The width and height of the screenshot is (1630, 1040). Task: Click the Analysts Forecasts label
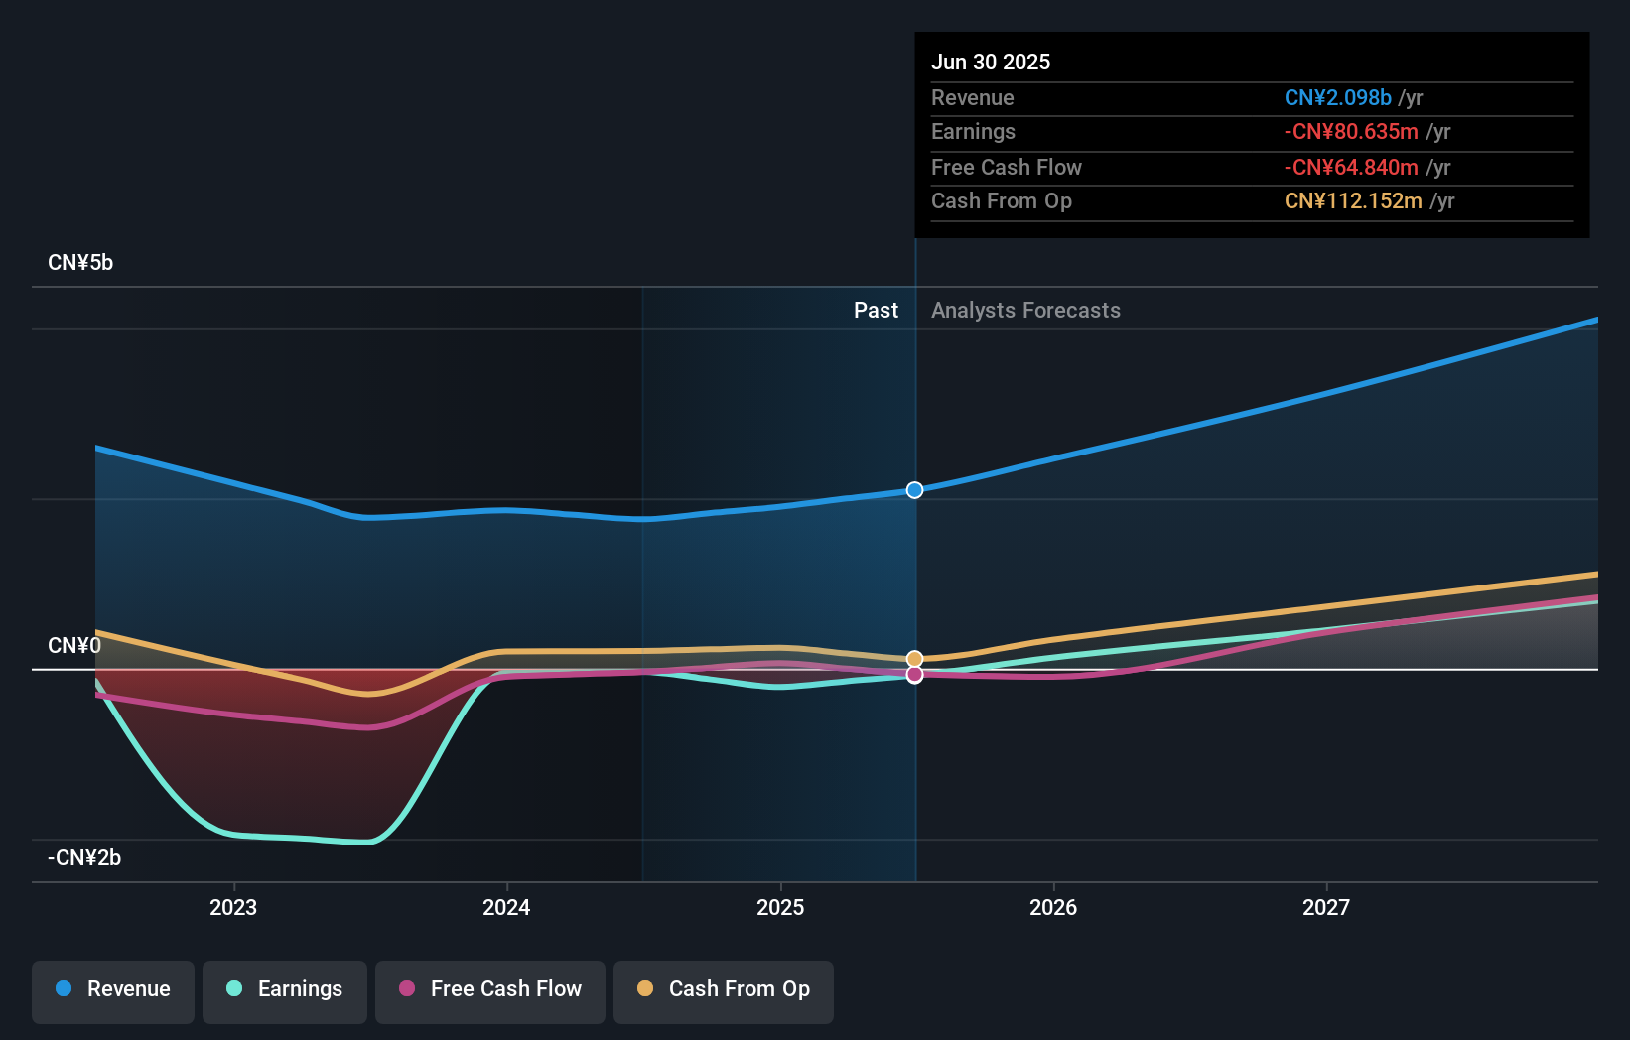coord(1025,310)
